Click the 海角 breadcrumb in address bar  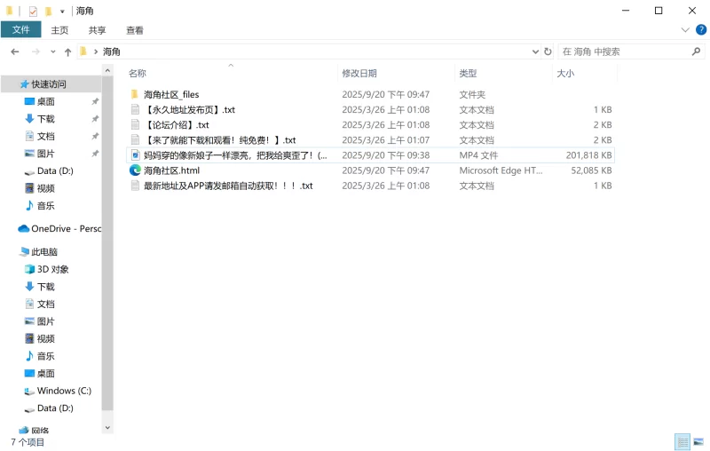[112, 51]
